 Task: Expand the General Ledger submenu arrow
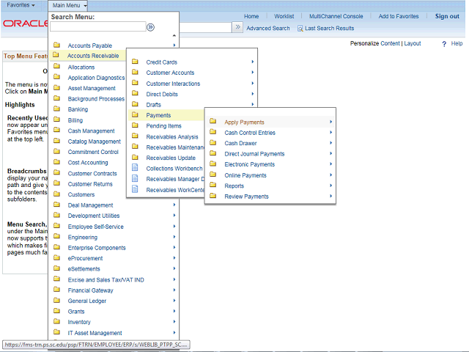[x=174, y=301]
